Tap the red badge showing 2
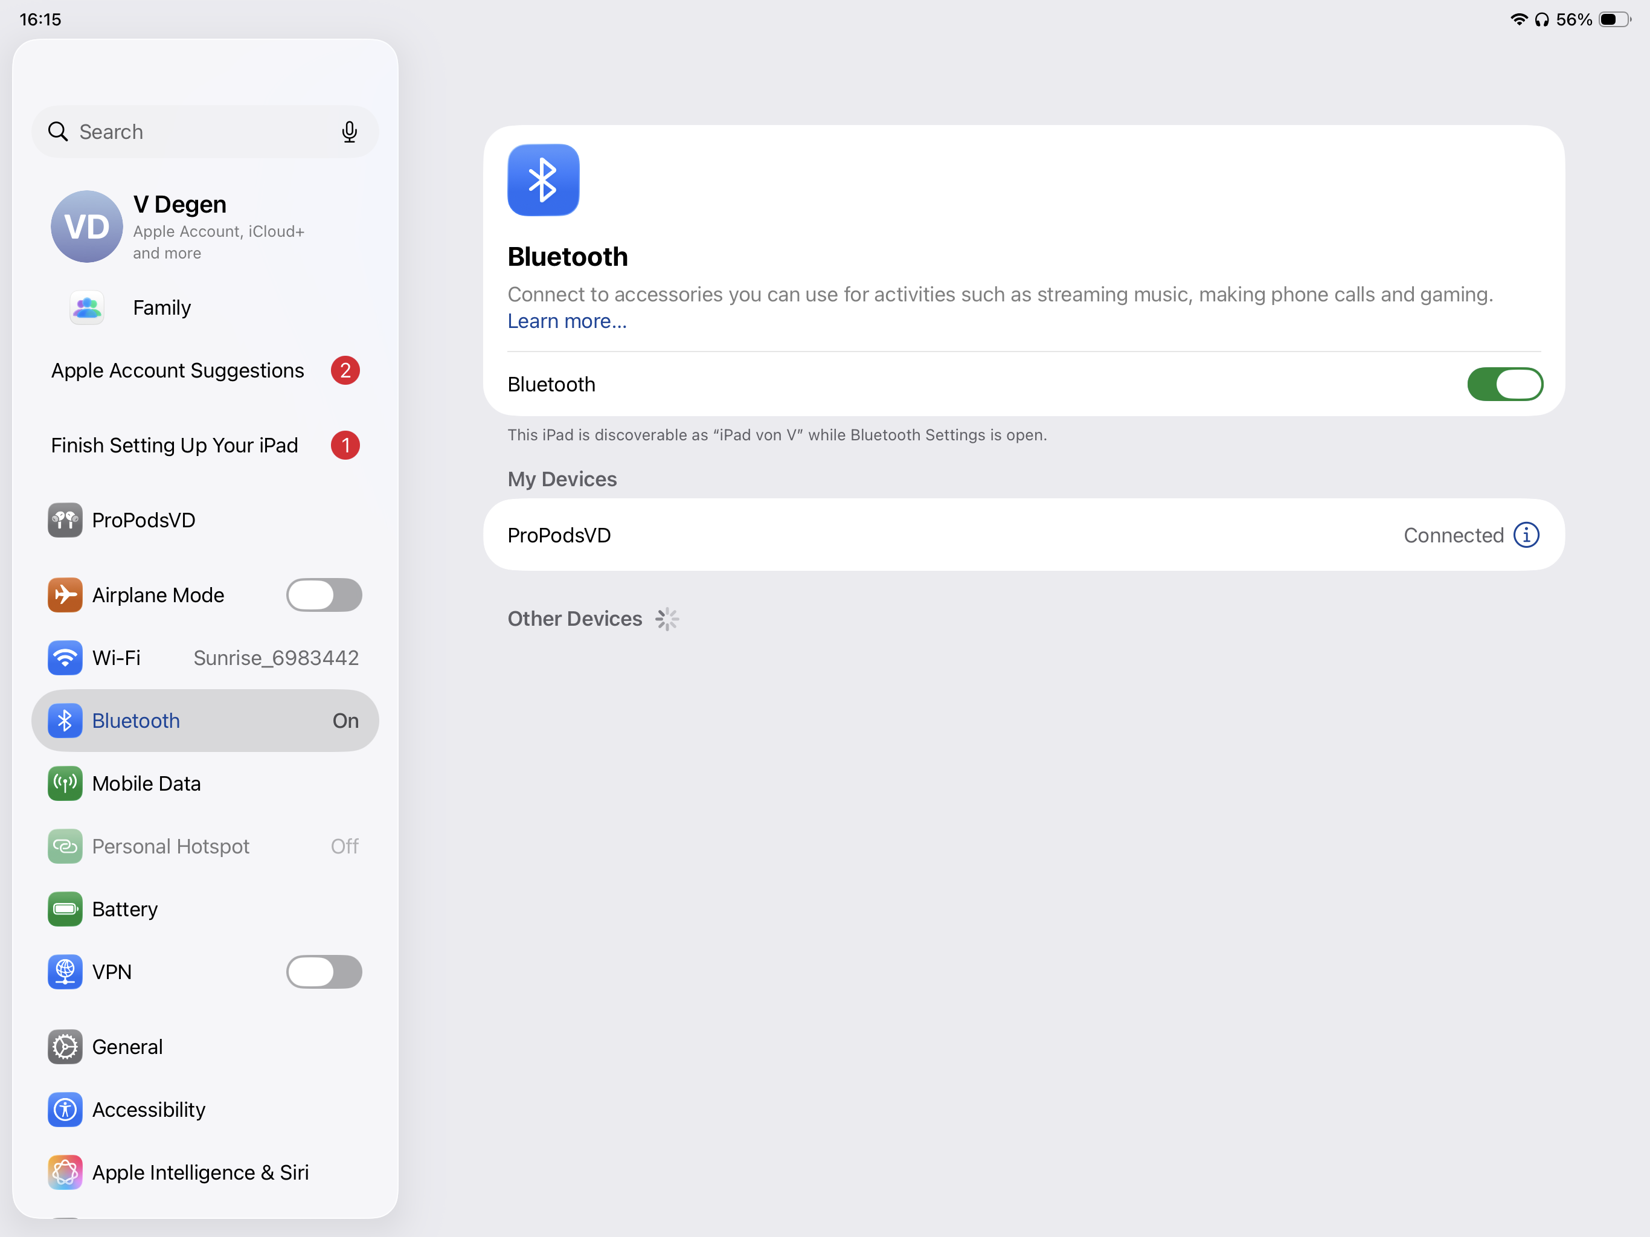The width and height of the screenshot is (1650, 1237). [345, 370]
